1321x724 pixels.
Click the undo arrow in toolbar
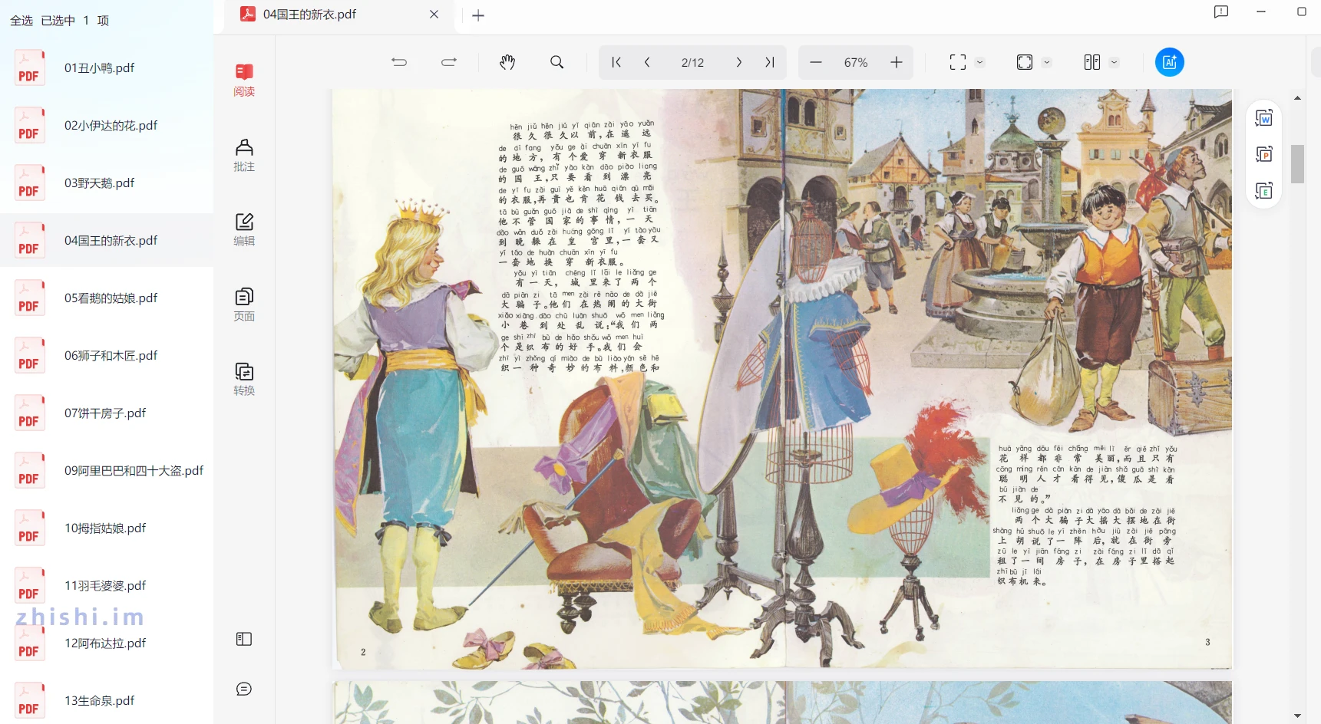click(x=399, y=62)
